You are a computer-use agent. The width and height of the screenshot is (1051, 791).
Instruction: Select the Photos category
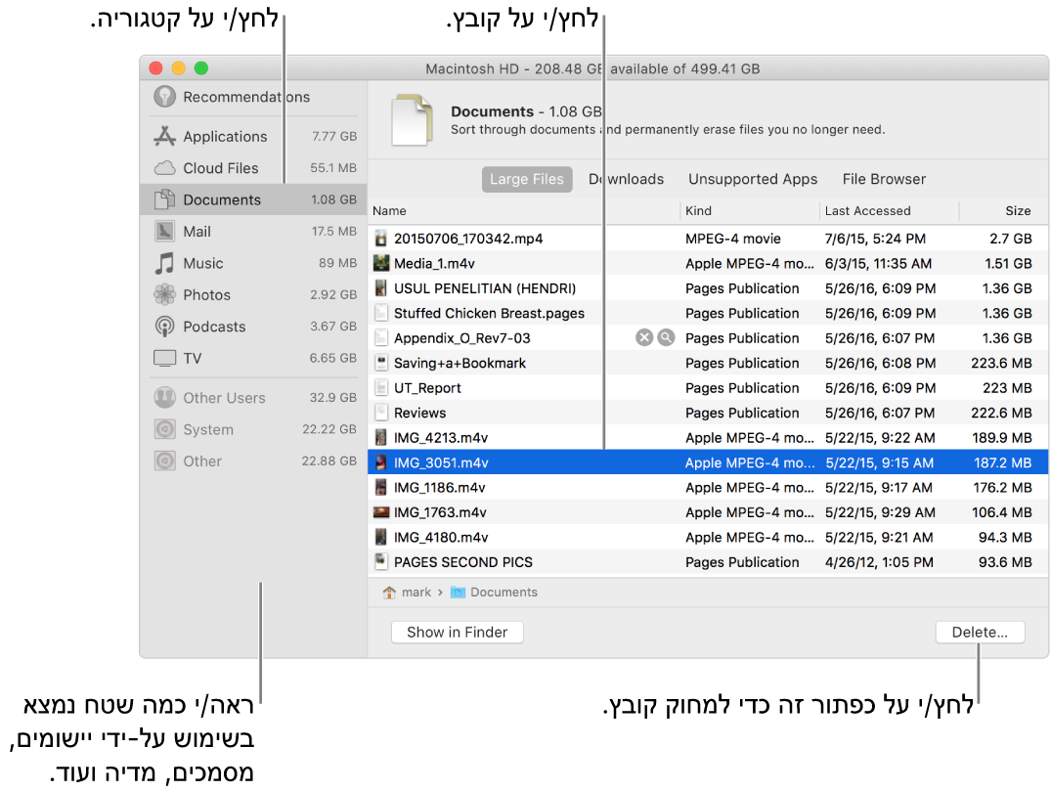click(x=253, y=294)
